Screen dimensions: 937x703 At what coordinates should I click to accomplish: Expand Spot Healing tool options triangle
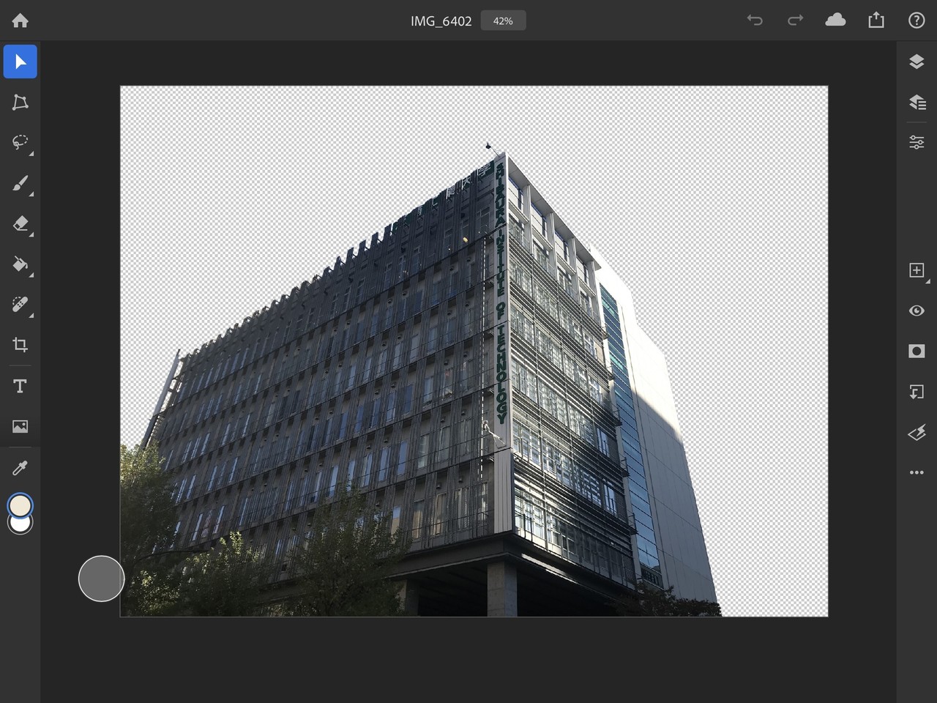[31, 315]
